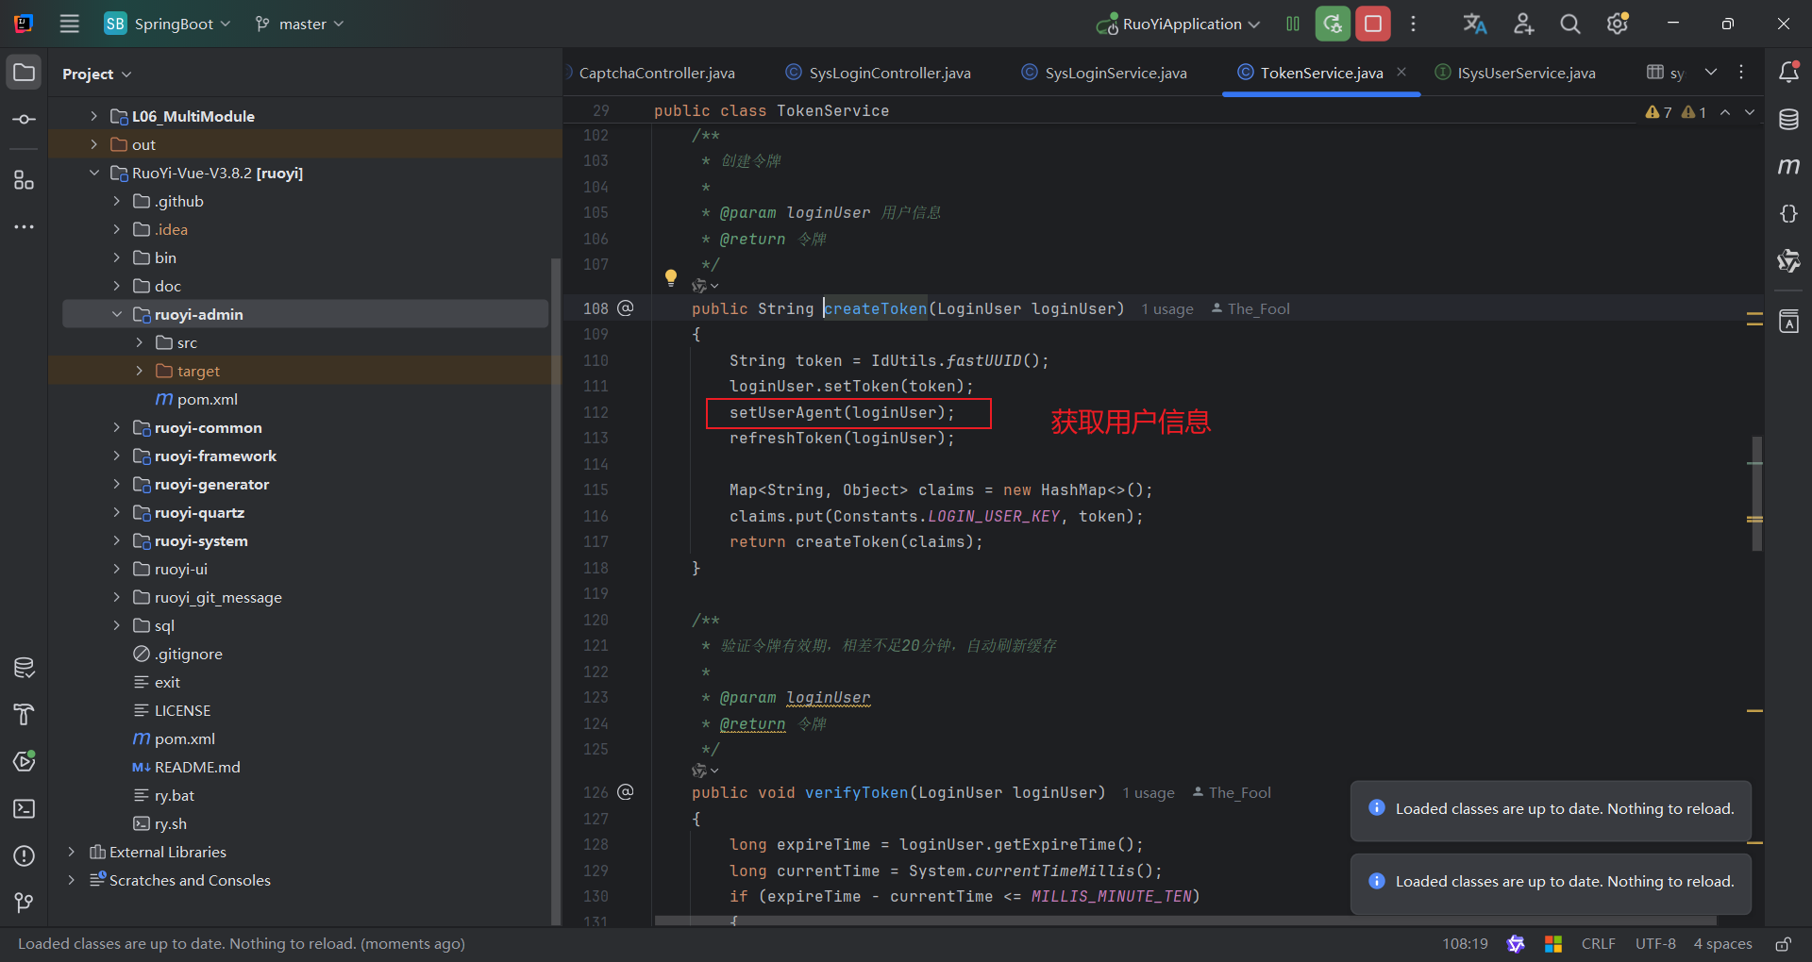Open editor tab options vertical dots
The height and width of the screenshot is (962, 1812).
pos(1741,72)
